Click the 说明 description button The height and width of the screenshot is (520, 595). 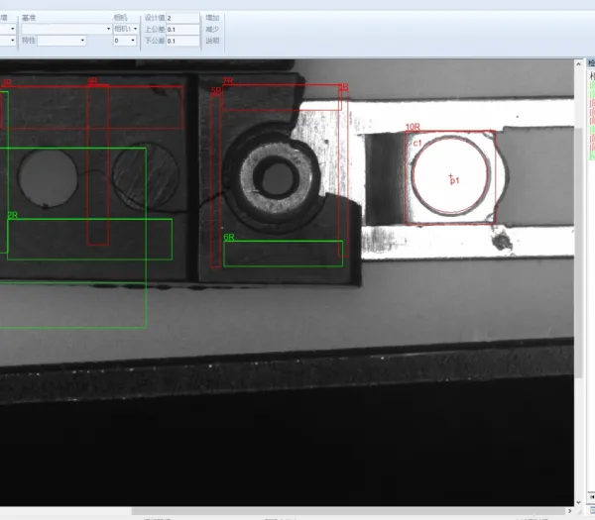pyautogui.click(x=212, y=41)
